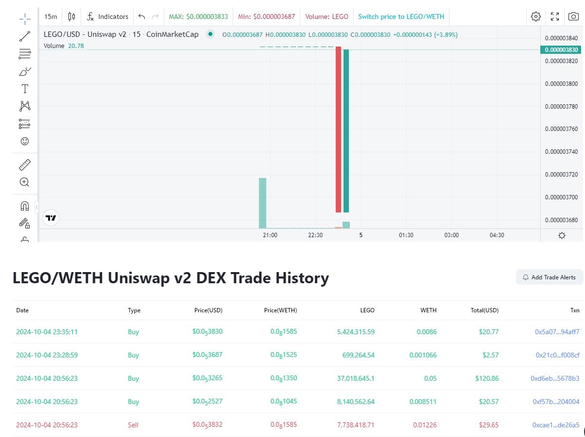Select the crosshair cursor tool

(25, 19)
